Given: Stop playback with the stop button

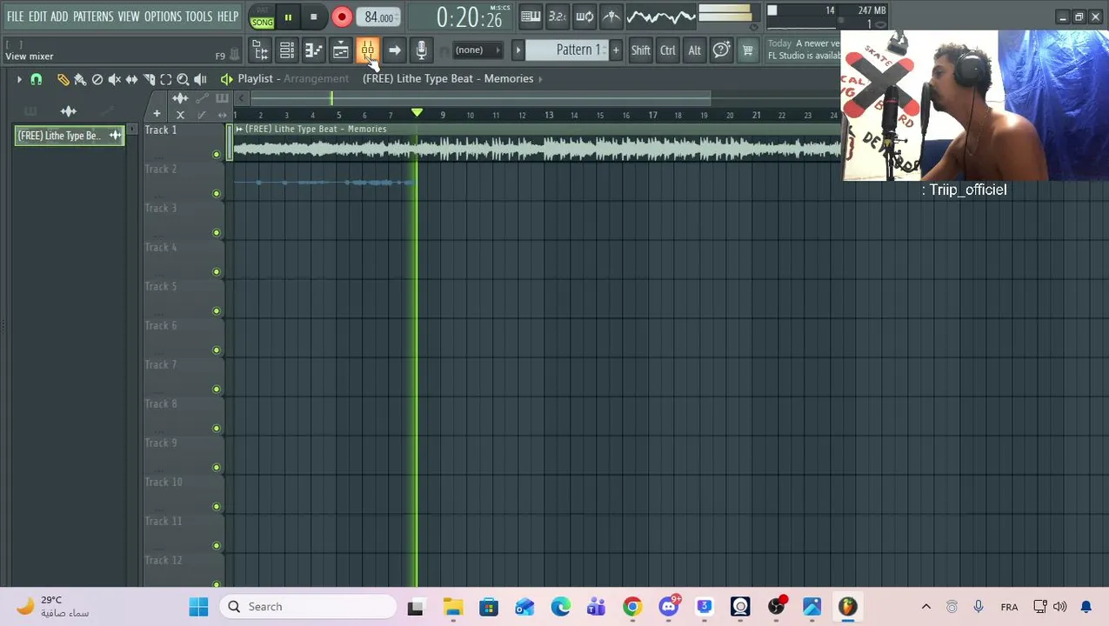Looking at the screenshot, I should point(313,17).
